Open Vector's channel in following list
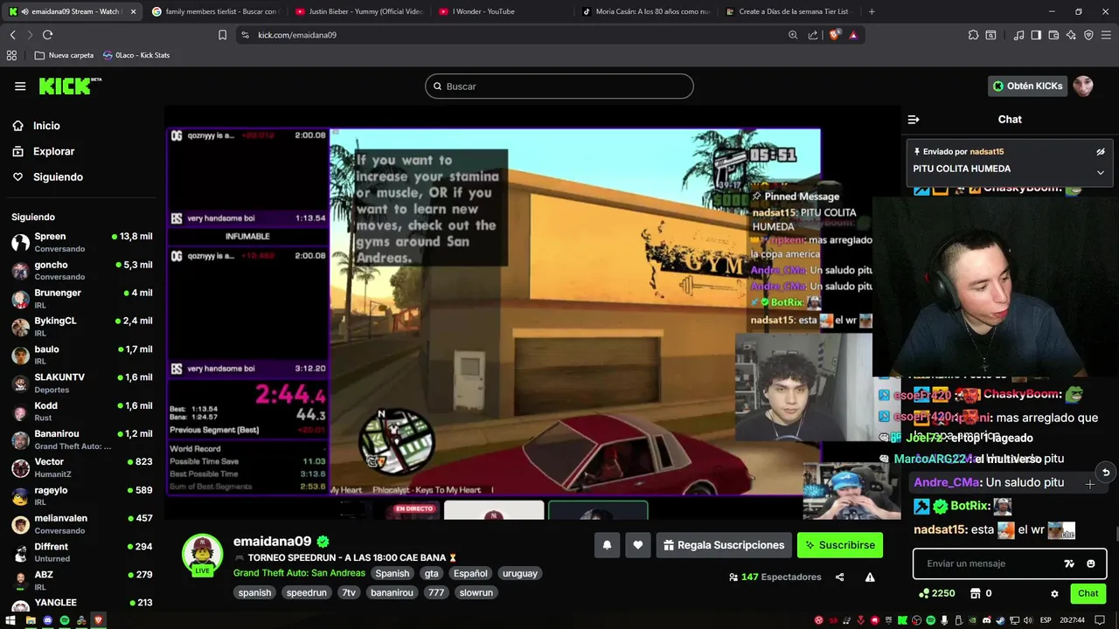Viewport: 1119px width, 629px height. (x=82, y=467)
